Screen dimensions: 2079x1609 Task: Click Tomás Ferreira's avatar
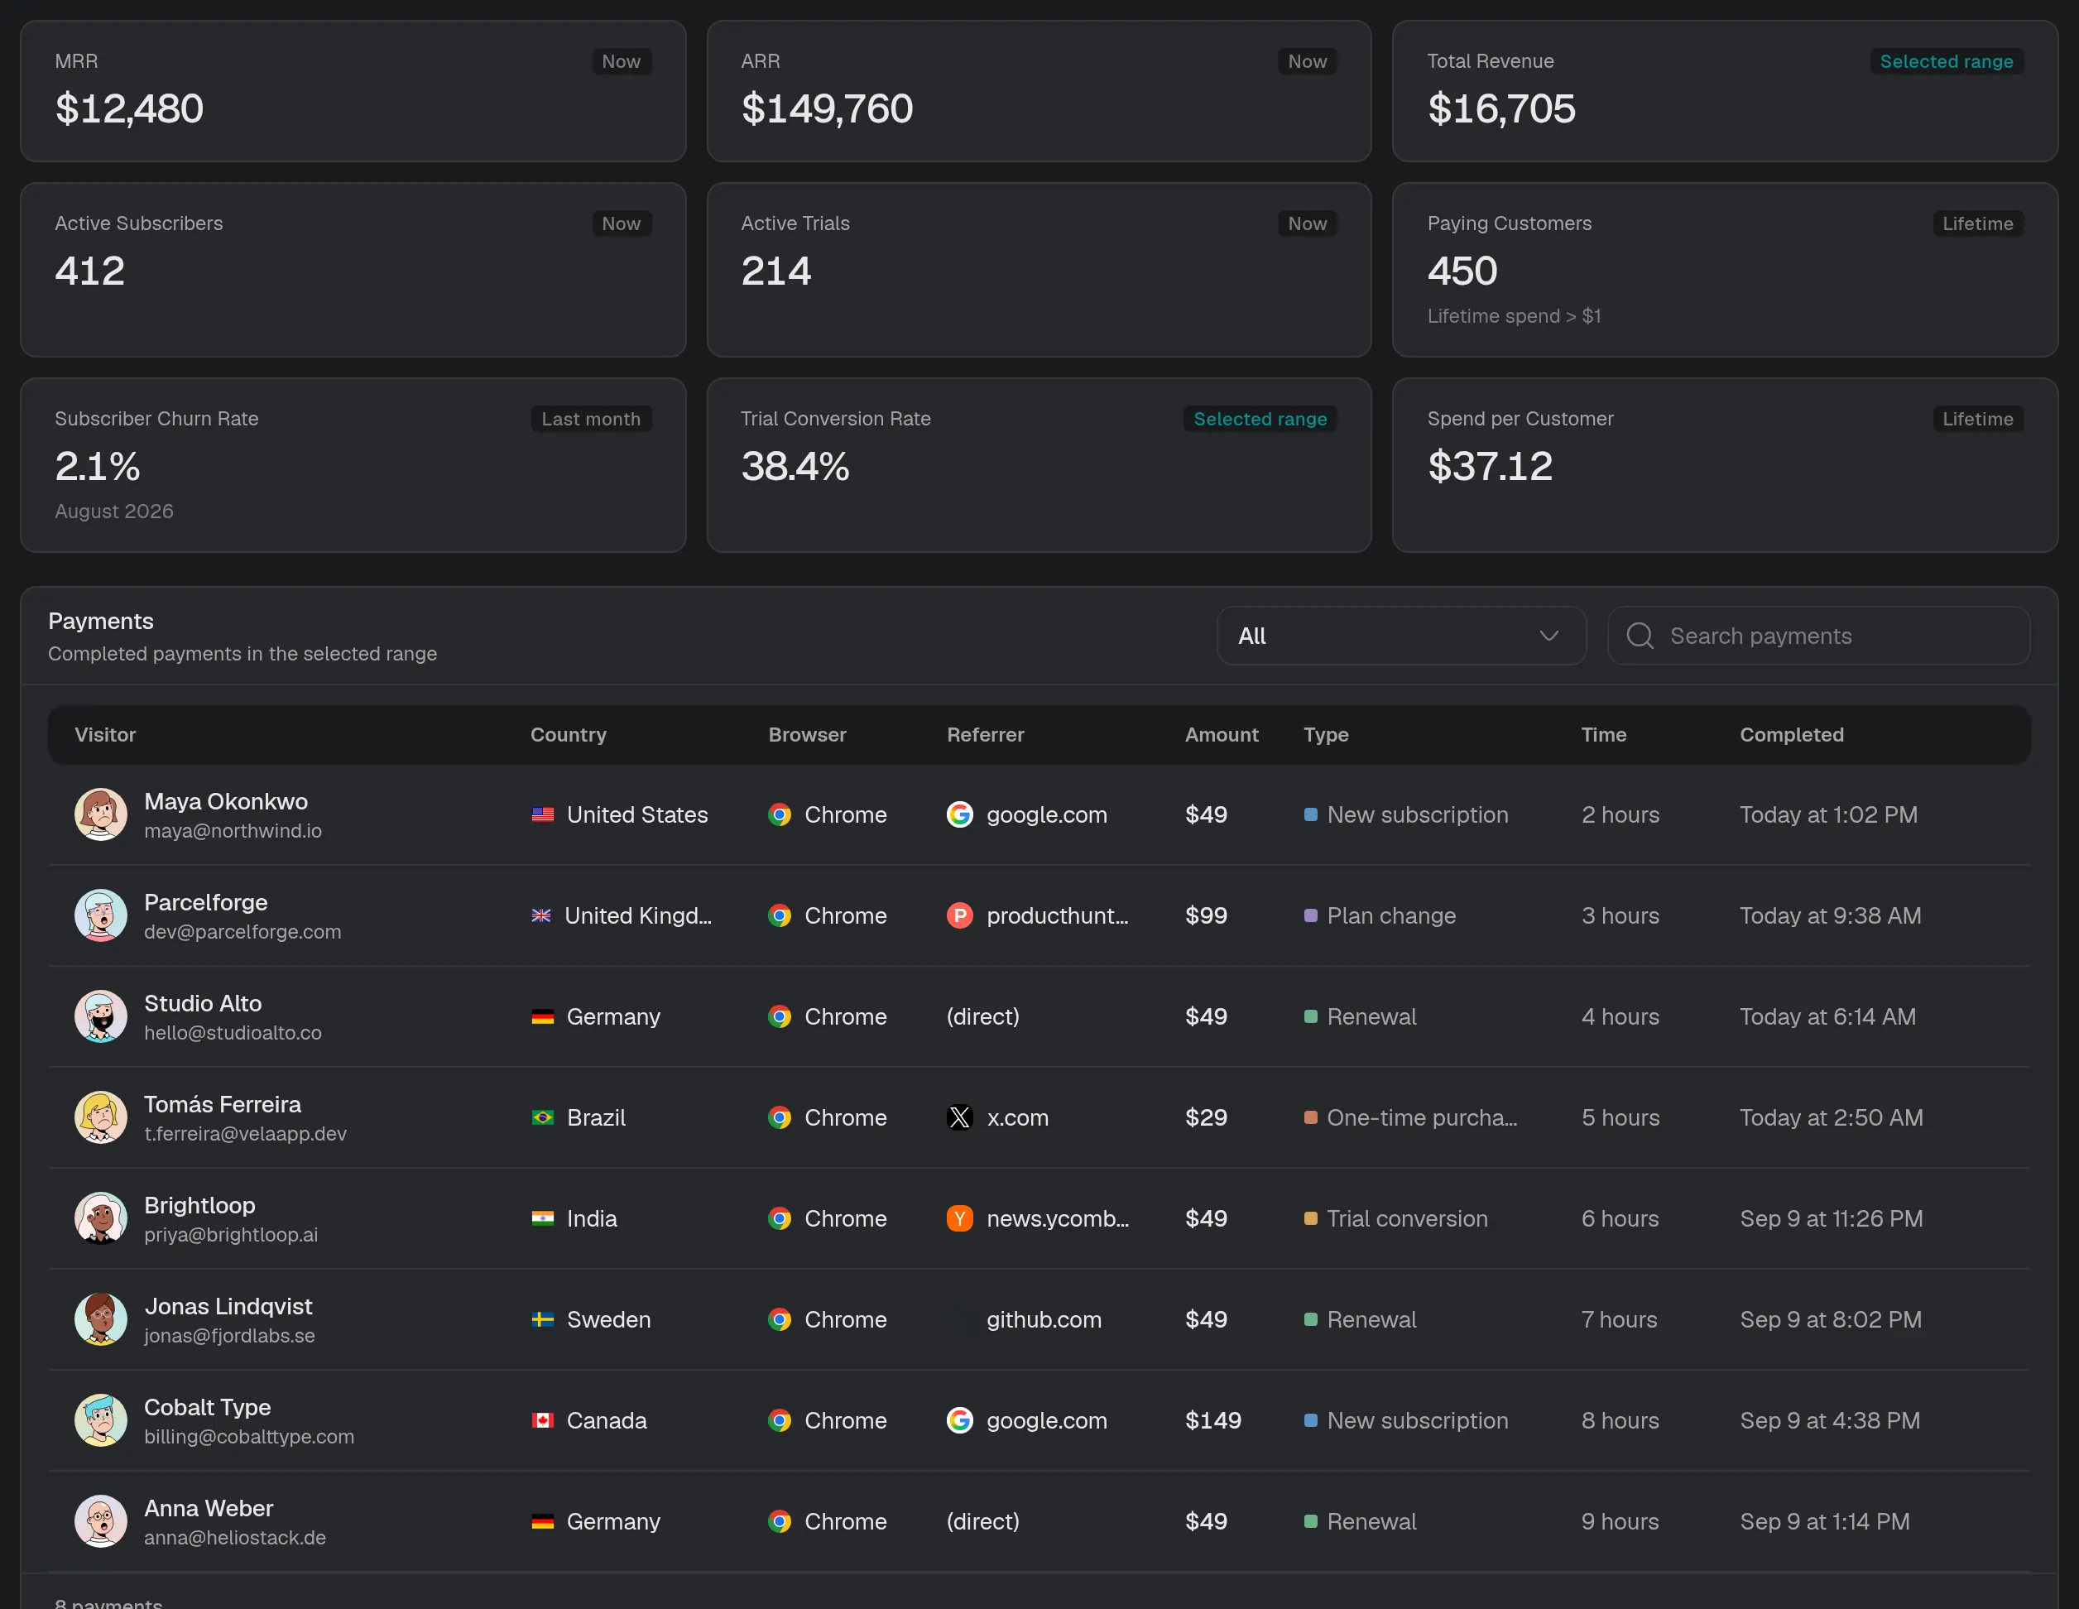click(x=101, y=1117)
